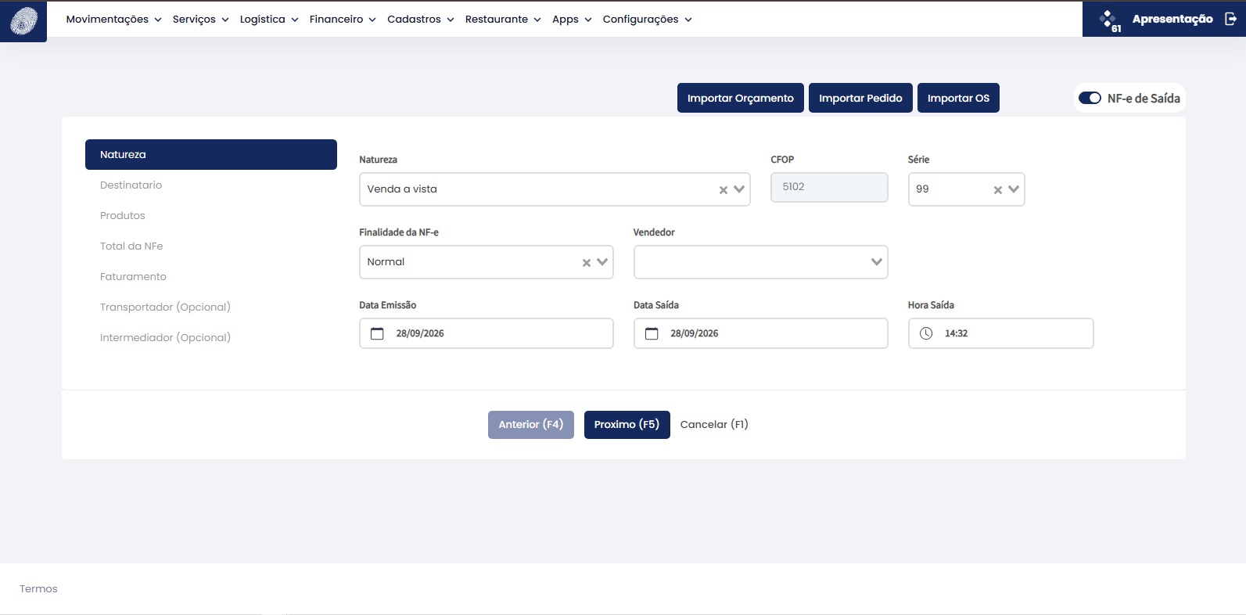The height and width of the screenshot is (615, 1246).
Task: Click the logout icon beside Apresentação
Action: (x=1230, y=19)
